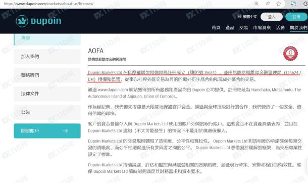Click the 登入 login button

click(272, 17)
